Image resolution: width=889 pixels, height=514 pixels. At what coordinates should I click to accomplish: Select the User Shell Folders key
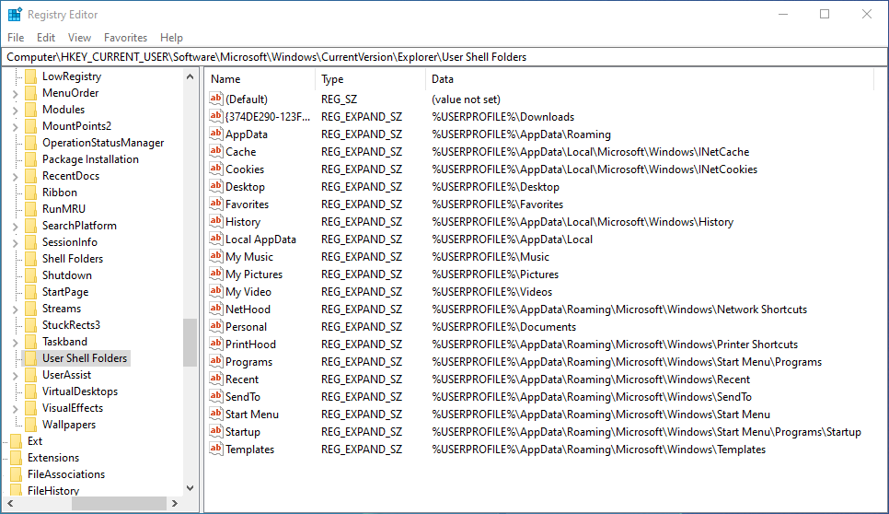85,358
